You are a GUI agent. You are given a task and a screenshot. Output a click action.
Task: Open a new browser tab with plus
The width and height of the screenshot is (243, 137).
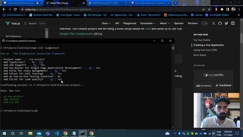[175, 3]
